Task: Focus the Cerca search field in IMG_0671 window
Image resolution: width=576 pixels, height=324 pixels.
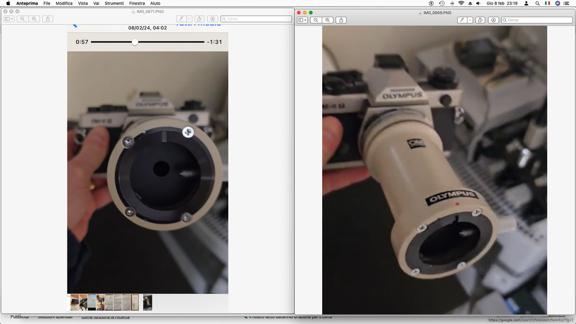Action: coord(256,19)
